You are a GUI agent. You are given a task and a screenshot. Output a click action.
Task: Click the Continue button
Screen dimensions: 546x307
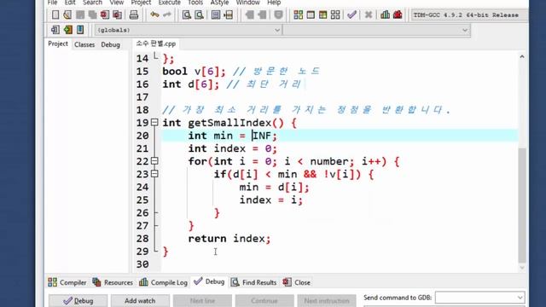click(264, 301)
